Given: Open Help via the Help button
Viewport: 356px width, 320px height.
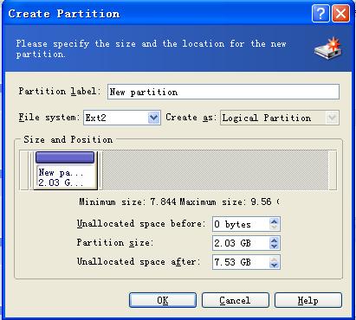Looking at the screenshot, I should [308, 300].
